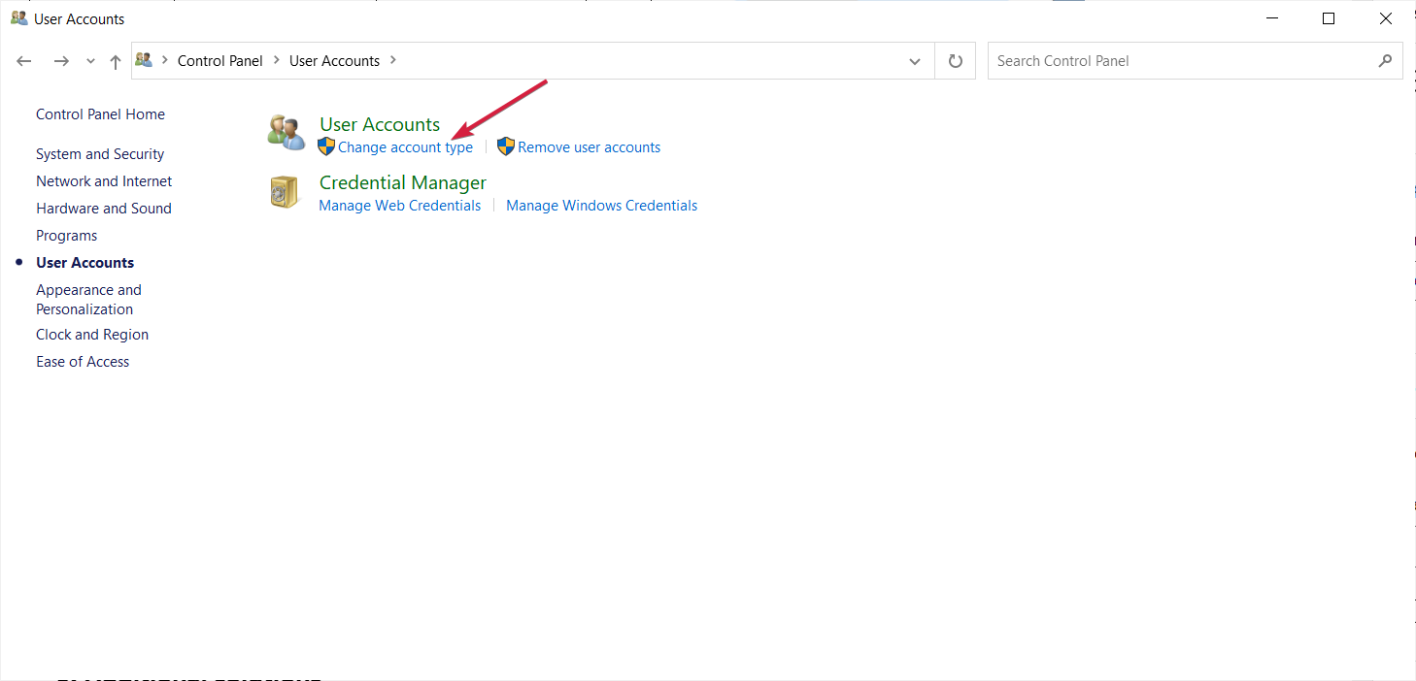Click the shield icon beside Change account type
Screen dimensions: 1416x681
pos(326,146)
